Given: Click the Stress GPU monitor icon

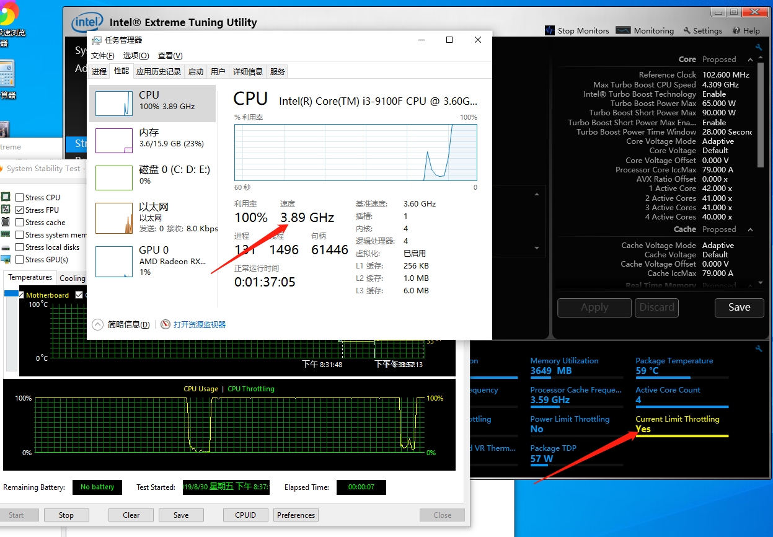Looking at the screenshot, I should [x=6, y=259].
